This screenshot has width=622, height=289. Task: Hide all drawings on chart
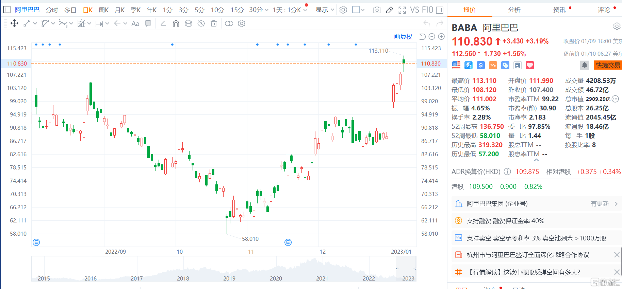click(x=201, y=23)
